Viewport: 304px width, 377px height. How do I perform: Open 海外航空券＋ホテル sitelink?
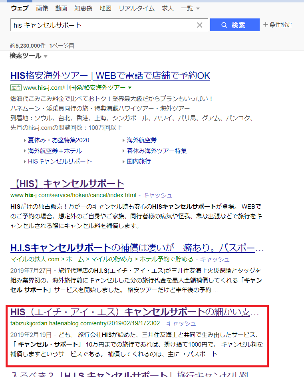pyautogui.click(x=55, y=151)
